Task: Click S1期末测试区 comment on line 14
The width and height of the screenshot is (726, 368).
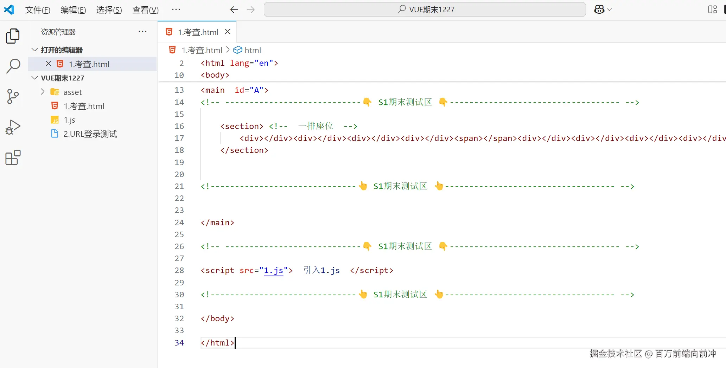Action: pos(405,102)
